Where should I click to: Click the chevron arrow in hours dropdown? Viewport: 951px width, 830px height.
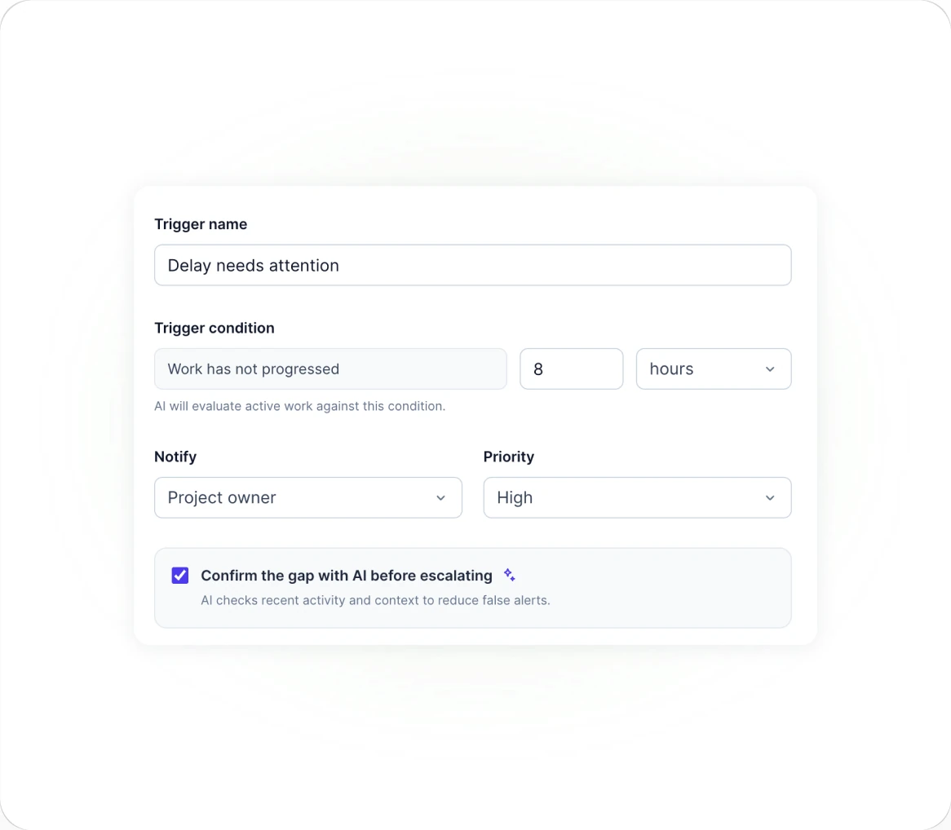[x=770, y=369]
